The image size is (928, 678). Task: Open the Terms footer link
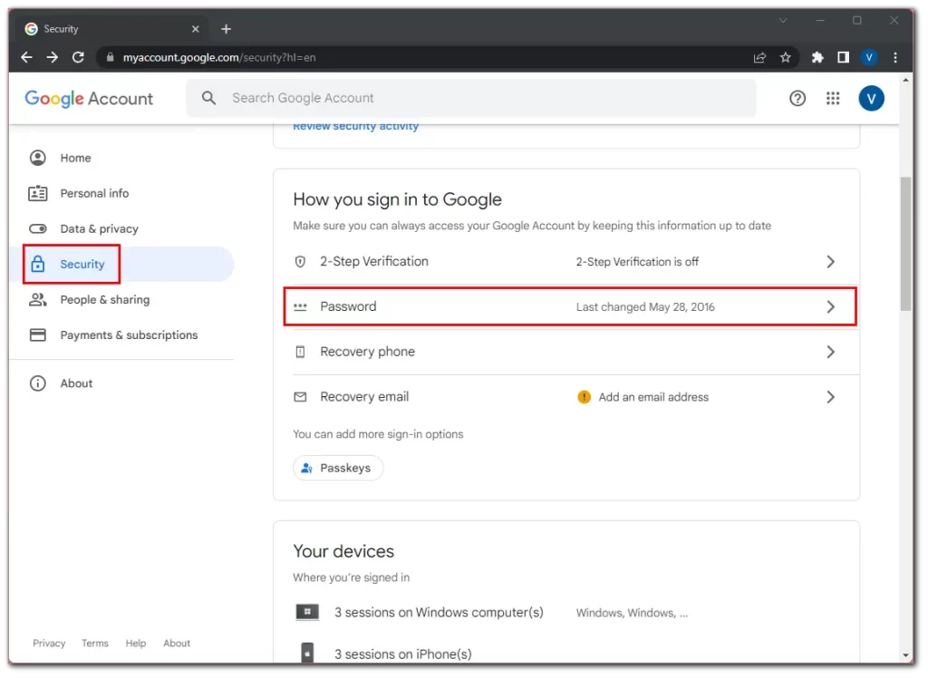pyautogui.click(x=94, y=644)
